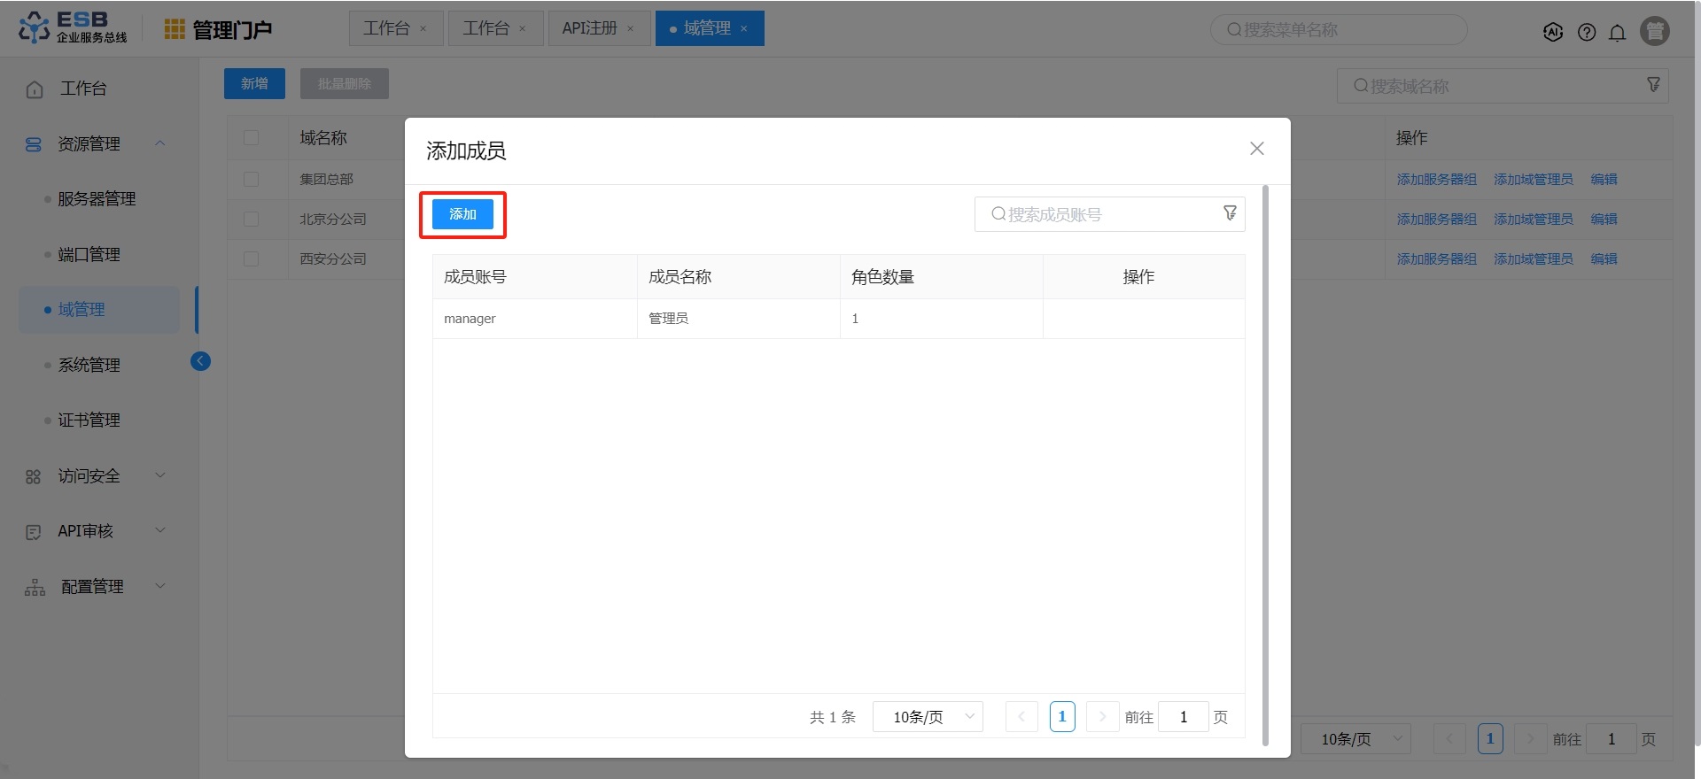Collapse the sidebar with blue arrow button
This screenshot has width=1701, height=779.
coord(200,361)
